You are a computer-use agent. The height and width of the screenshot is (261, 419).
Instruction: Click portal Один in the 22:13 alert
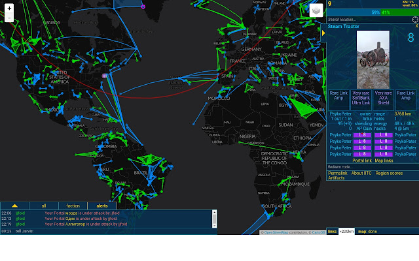(x=70, y=219)
